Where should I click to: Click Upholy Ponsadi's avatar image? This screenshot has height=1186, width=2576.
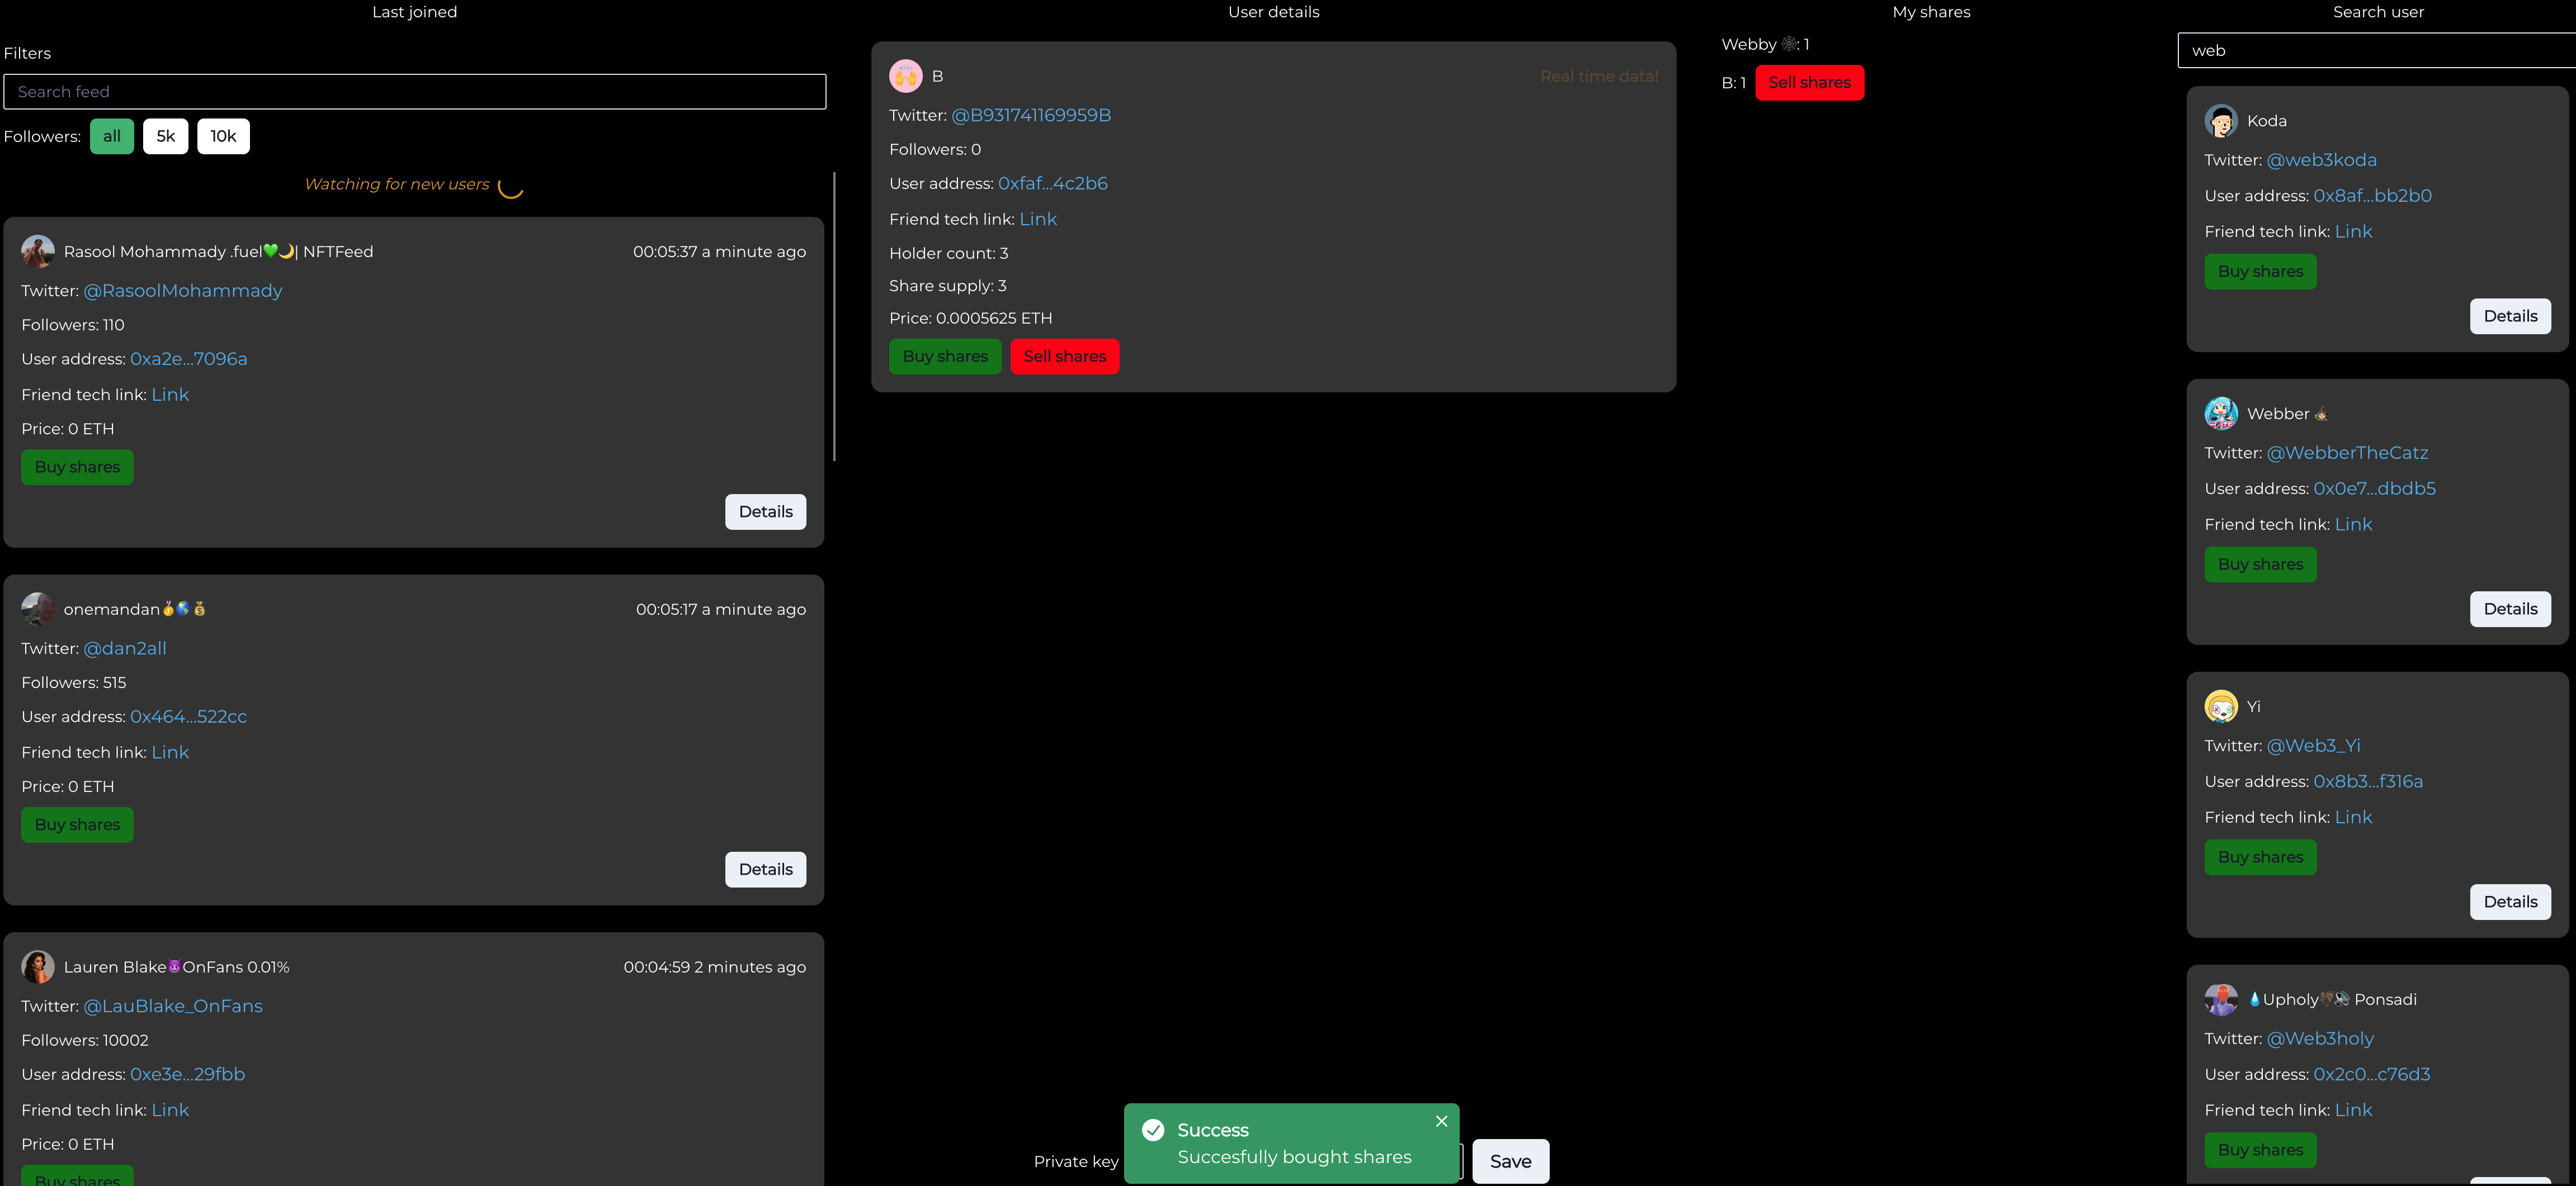[2221, 999]
